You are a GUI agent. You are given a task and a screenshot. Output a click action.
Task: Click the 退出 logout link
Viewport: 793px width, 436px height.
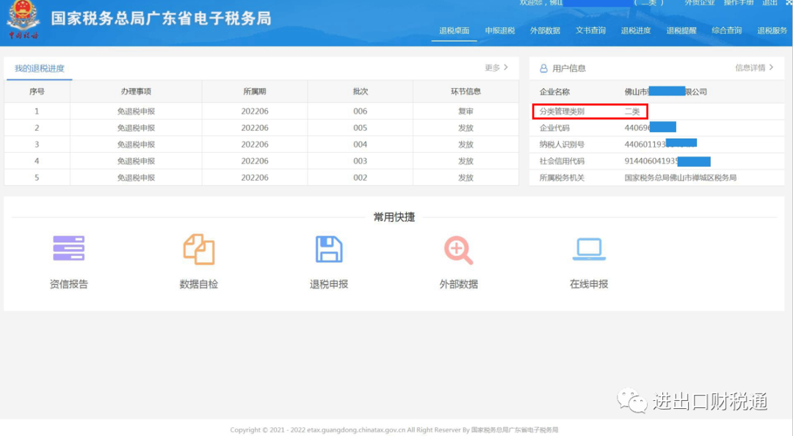pyautogui.click(x=770, y=2)
